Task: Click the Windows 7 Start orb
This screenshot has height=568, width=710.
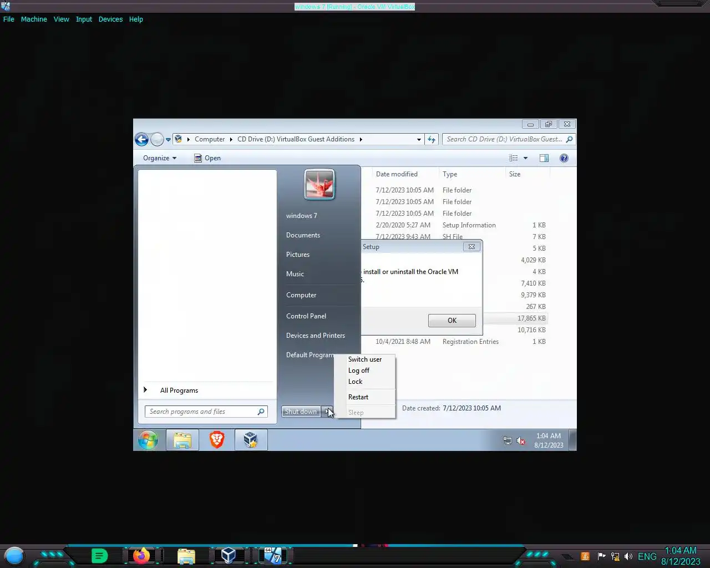Action: pos(148,440)
